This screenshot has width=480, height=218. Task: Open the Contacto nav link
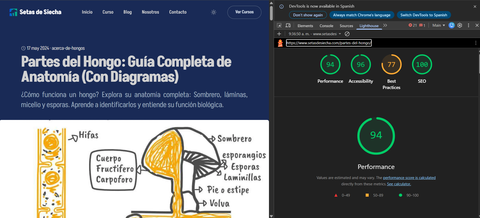[178, 12]
